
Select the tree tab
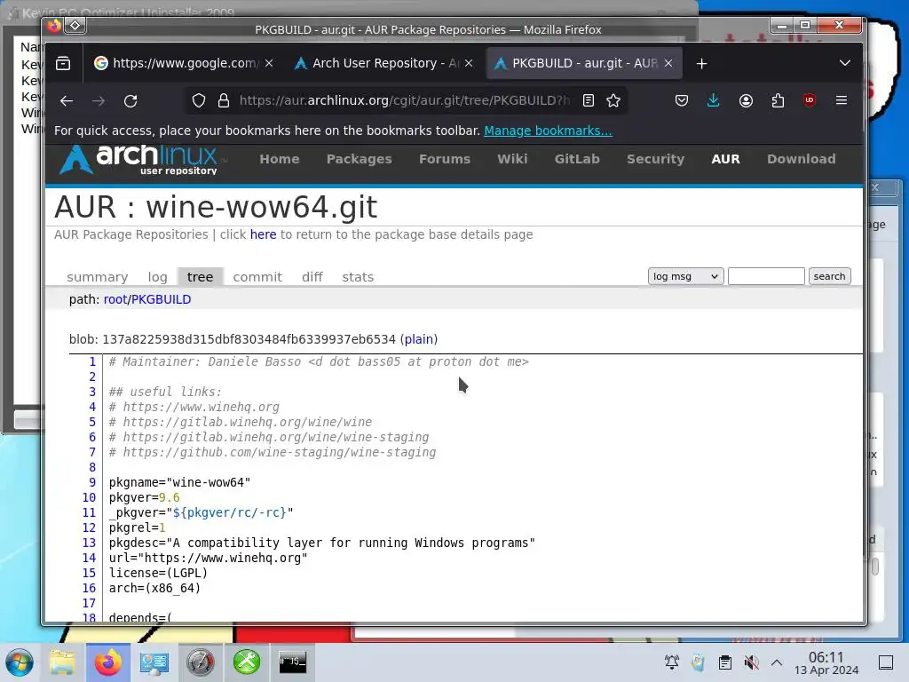[200, 277]
